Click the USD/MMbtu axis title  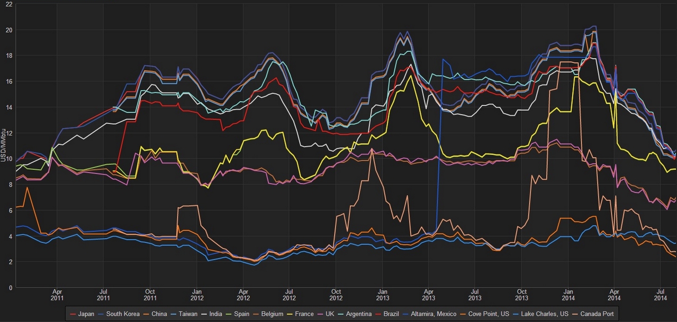click(x=4, y=144)
